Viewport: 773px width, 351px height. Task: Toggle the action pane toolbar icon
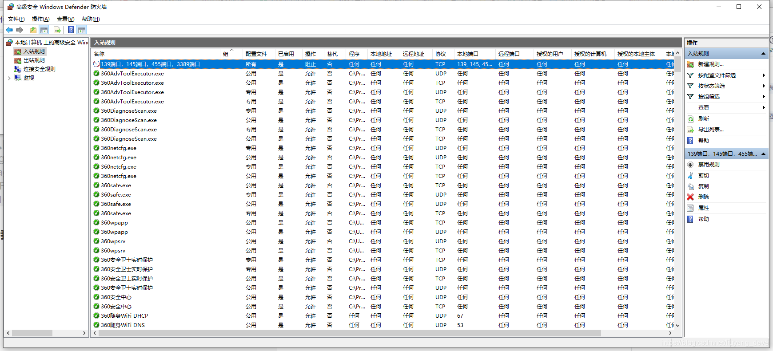pyautogui.click(x=82, y=30)
